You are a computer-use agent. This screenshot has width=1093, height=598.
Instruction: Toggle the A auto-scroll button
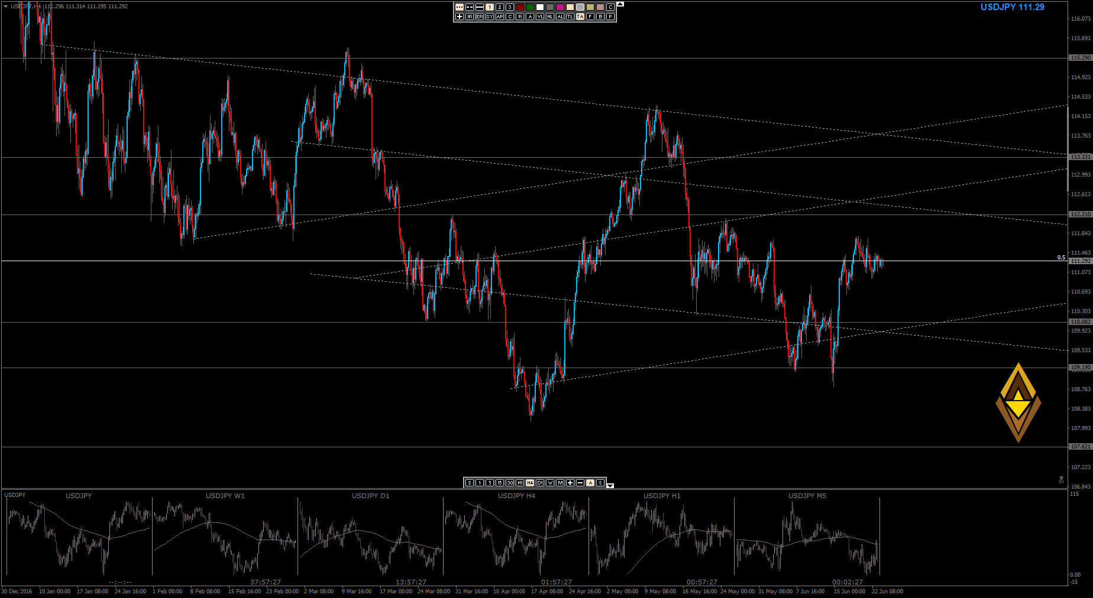click(x=590, y=483)
